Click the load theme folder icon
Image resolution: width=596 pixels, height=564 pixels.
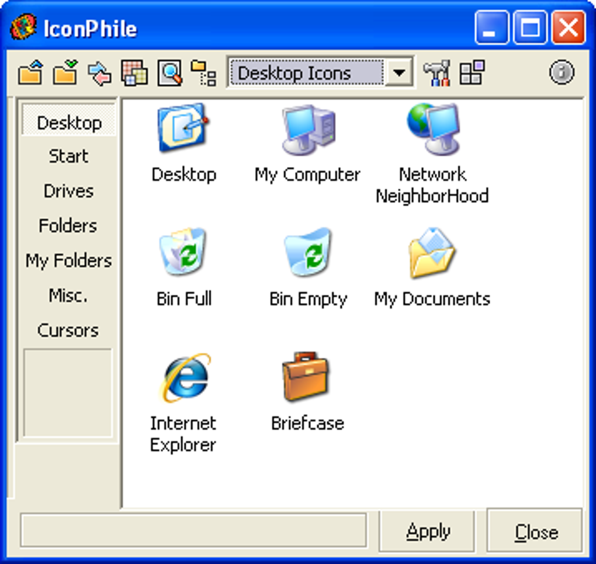pos(30,72)
